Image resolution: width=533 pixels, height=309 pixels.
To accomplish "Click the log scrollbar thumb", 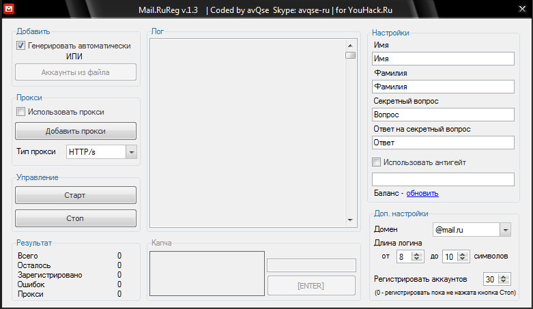I will click(x=351, y=55).
